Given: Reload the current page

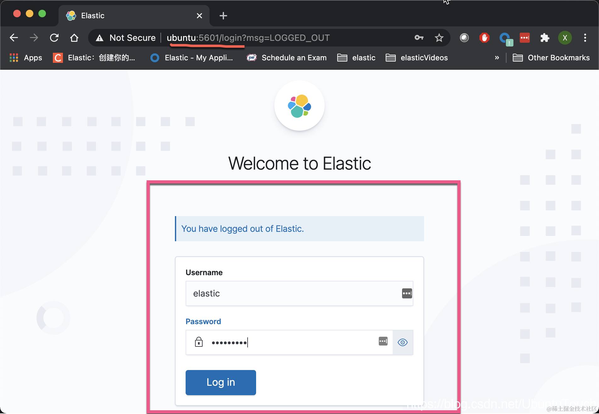Looking at the screenshot, I should click(54, 38).
